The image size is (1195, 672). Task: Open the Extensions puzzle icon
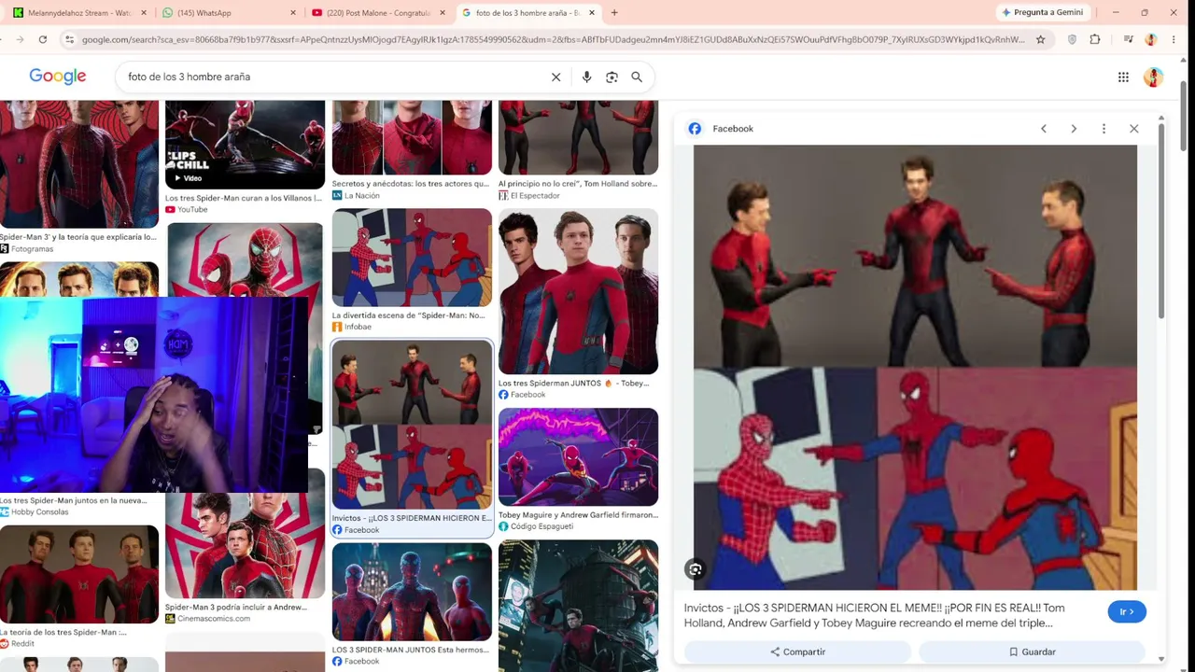(x=1095, y=39)
